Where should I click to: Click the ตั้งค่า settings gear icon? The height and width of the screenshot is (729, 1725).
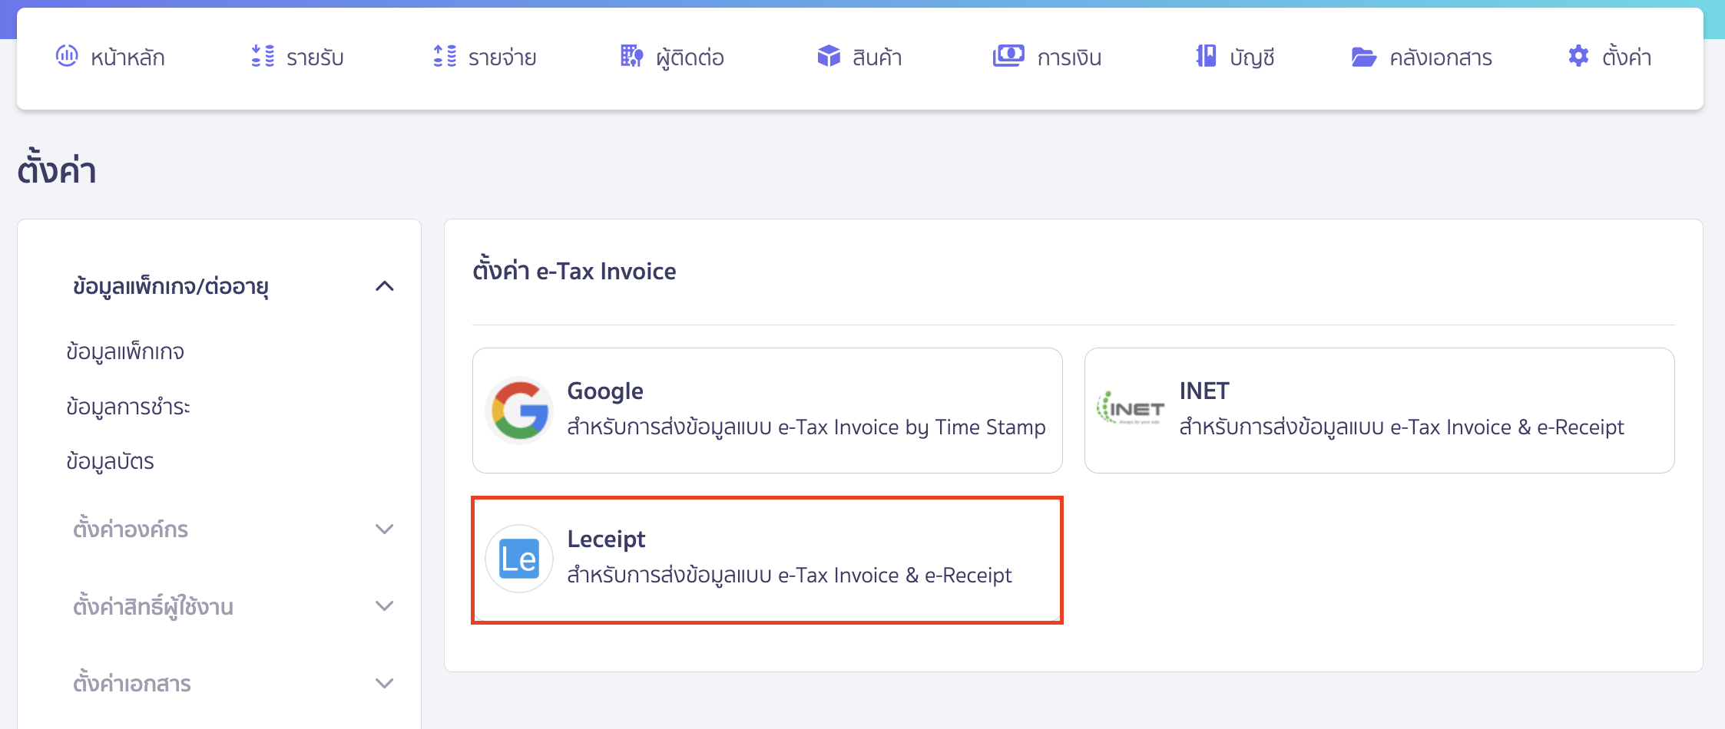tap(1578, 56)
